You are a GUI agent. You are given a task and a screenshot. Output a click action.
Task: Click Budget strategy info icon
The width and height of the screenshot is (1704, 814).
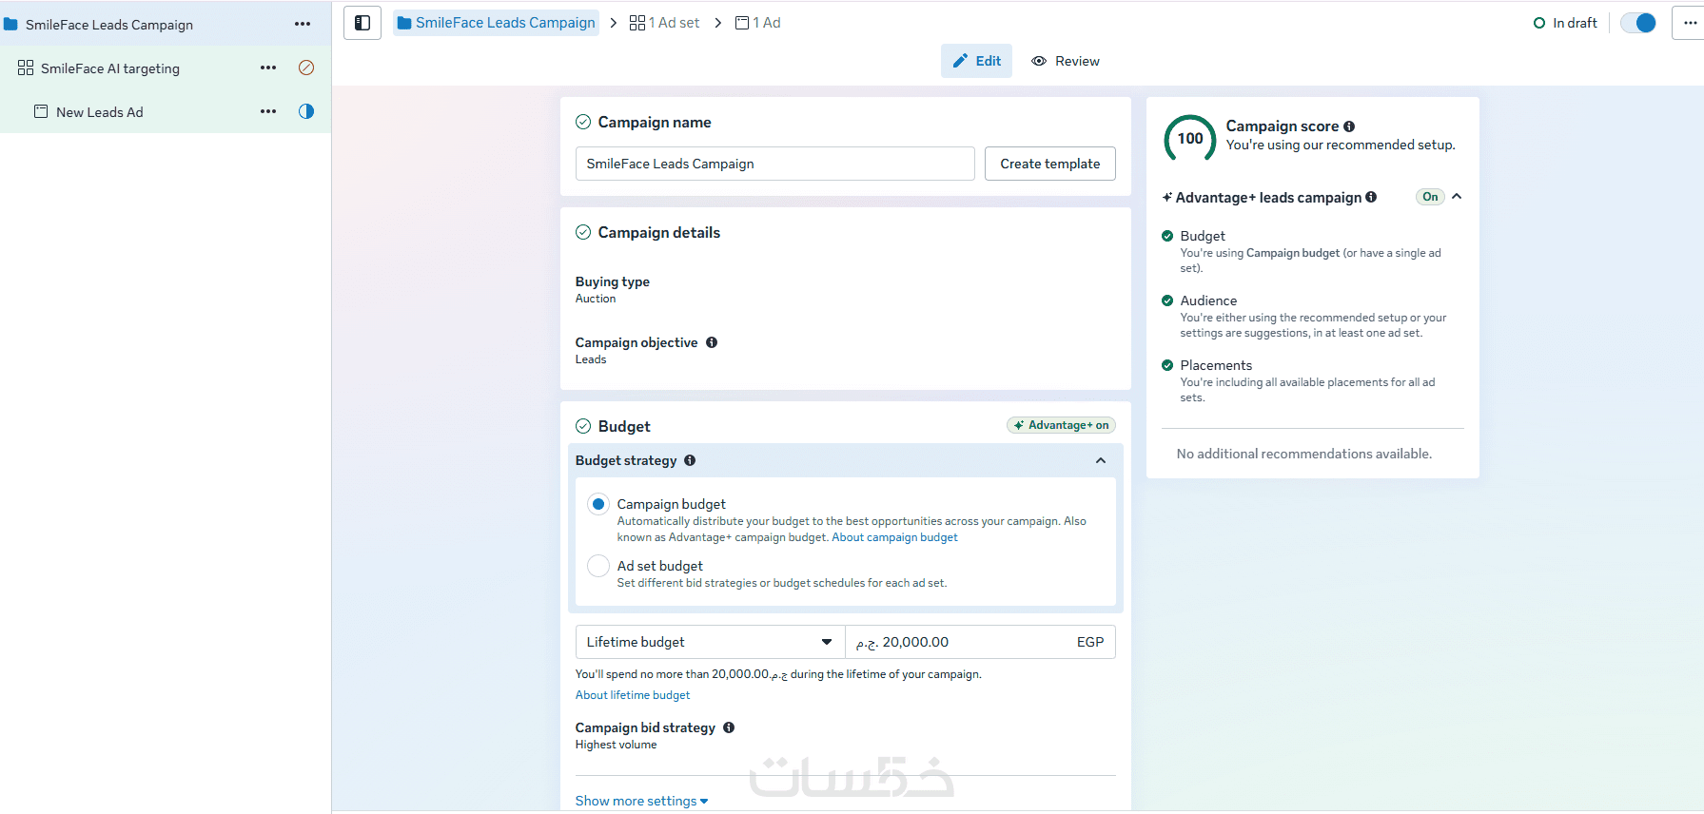point(690,460)
